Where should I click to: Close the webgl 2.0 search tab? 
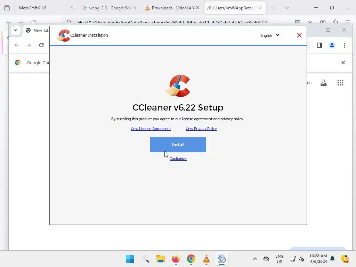coord(135,8)
